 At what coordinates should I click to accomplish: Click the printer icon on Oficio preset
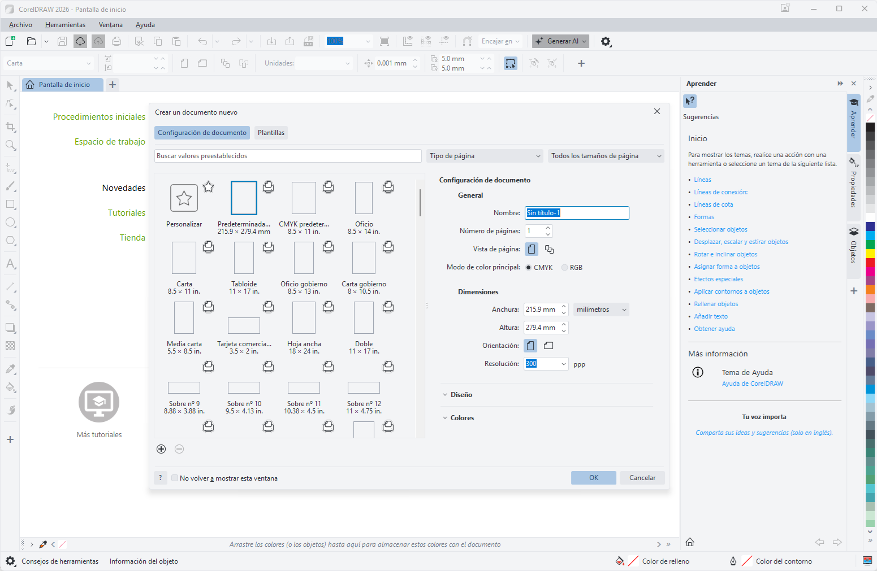click(x=388, y=187)
